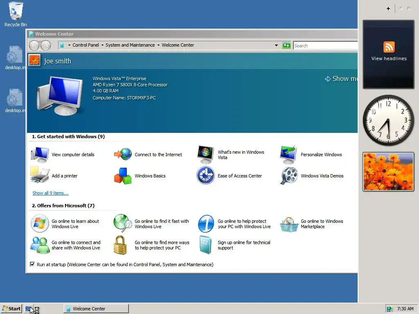Click the Get started with Windows heading

coord(68,137)
